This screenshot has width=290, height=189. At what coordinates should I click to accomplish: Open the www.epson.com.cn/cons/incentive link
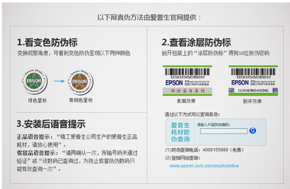pyautogui.click(x=204, y=166)
